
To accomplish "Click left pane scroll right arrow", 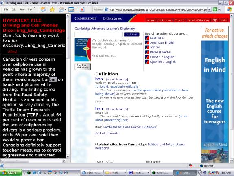I will pos(64,161).
